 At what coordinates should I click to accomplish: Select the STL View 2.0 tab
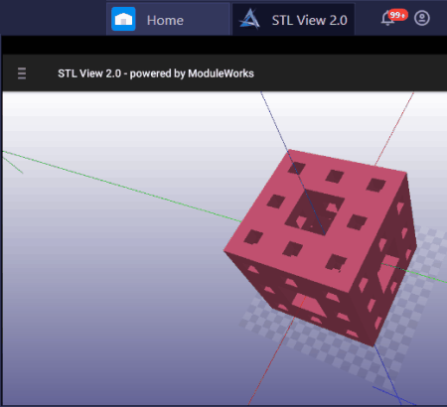coord(293,19)
